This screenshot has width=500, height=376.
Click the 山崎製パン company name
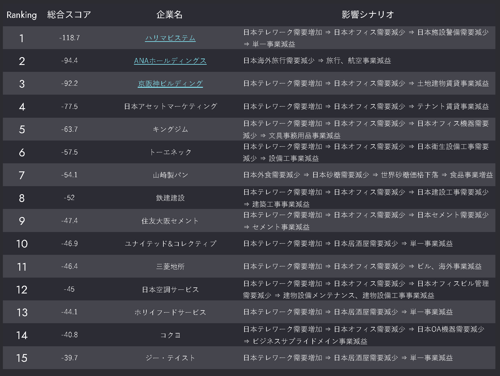(x=170, y=175)
